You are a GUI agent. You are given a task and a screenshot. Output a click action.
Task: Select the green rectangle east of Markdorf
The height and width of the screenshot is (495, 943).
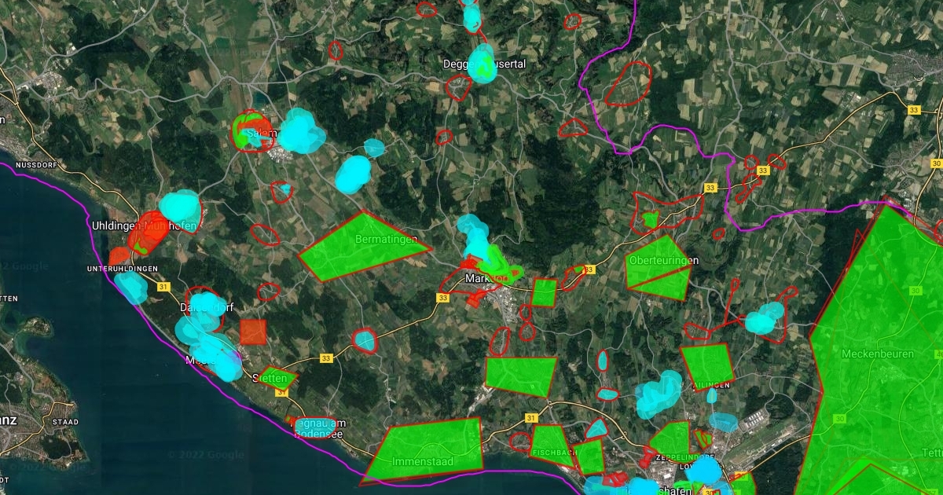(544, 292)
